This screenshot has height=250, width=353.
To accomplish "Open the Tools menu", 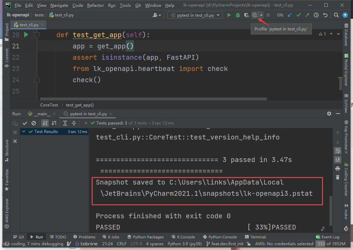I will point(125,5).
